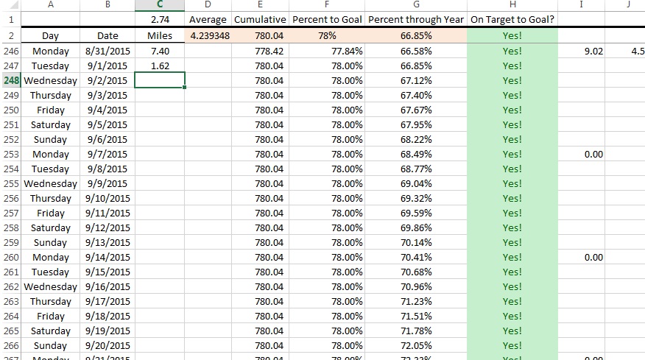Select the Average value 4.239348 cell
Viewport: 645px width, 360px height.
click(x=209, y=35)
